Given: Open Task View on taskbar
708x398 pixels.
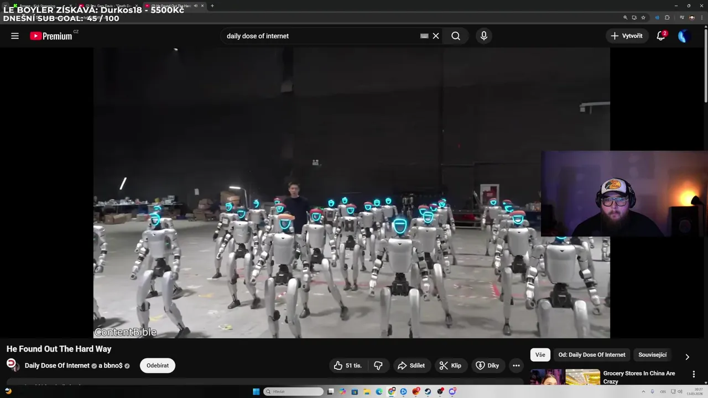Looking at the screenshot, I should point(330,392).
